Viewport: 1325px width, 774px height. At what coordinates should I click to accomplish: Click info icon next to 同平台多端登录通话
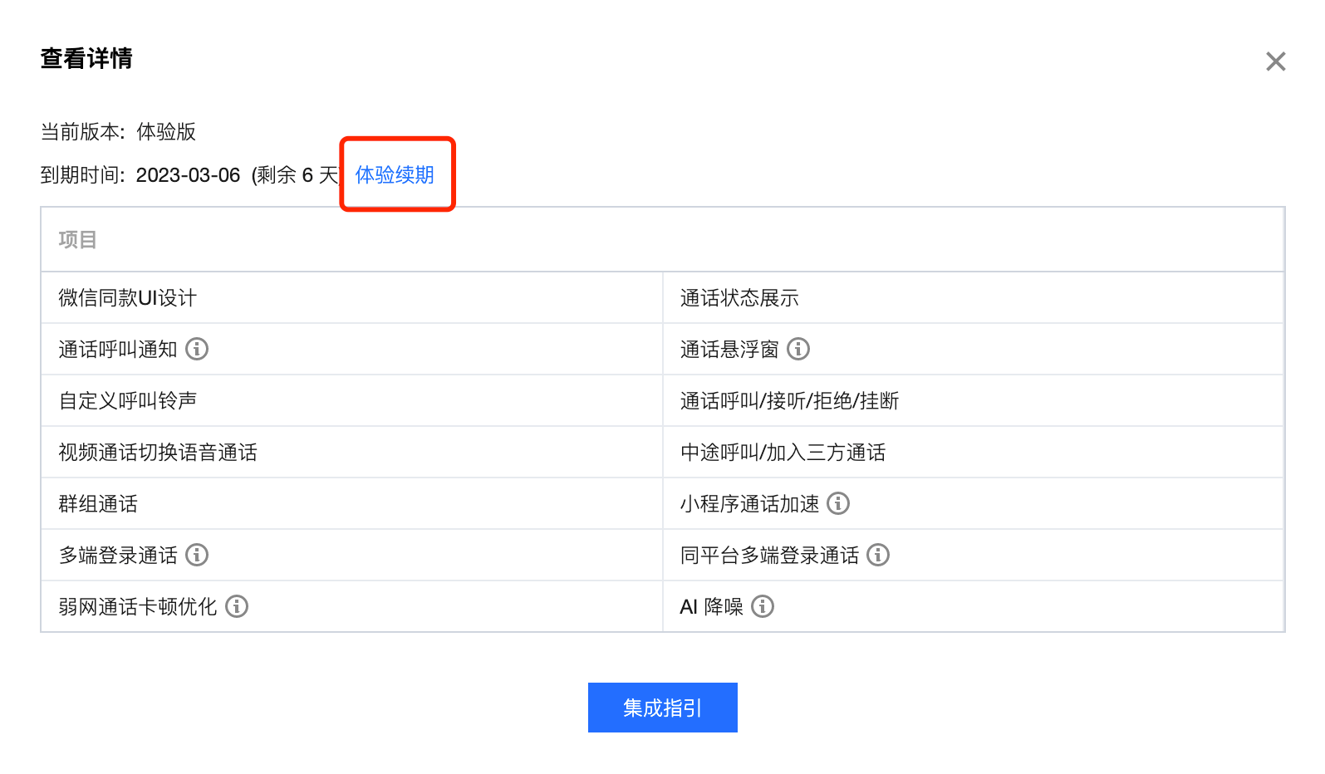pyautogui.click(x=878, y=555)
